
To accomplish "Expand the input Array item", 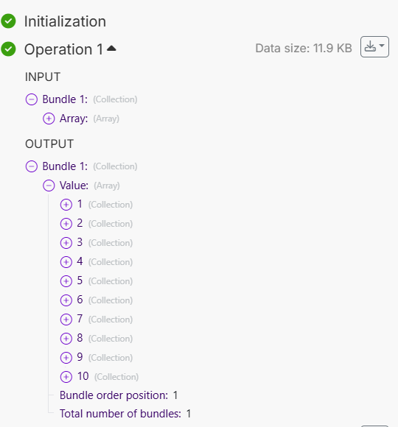I will (49, 119).
